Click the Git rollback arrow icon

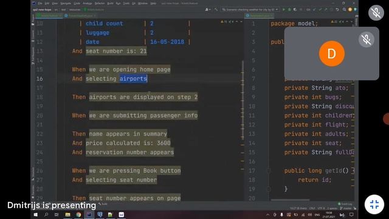coord(337,10)
